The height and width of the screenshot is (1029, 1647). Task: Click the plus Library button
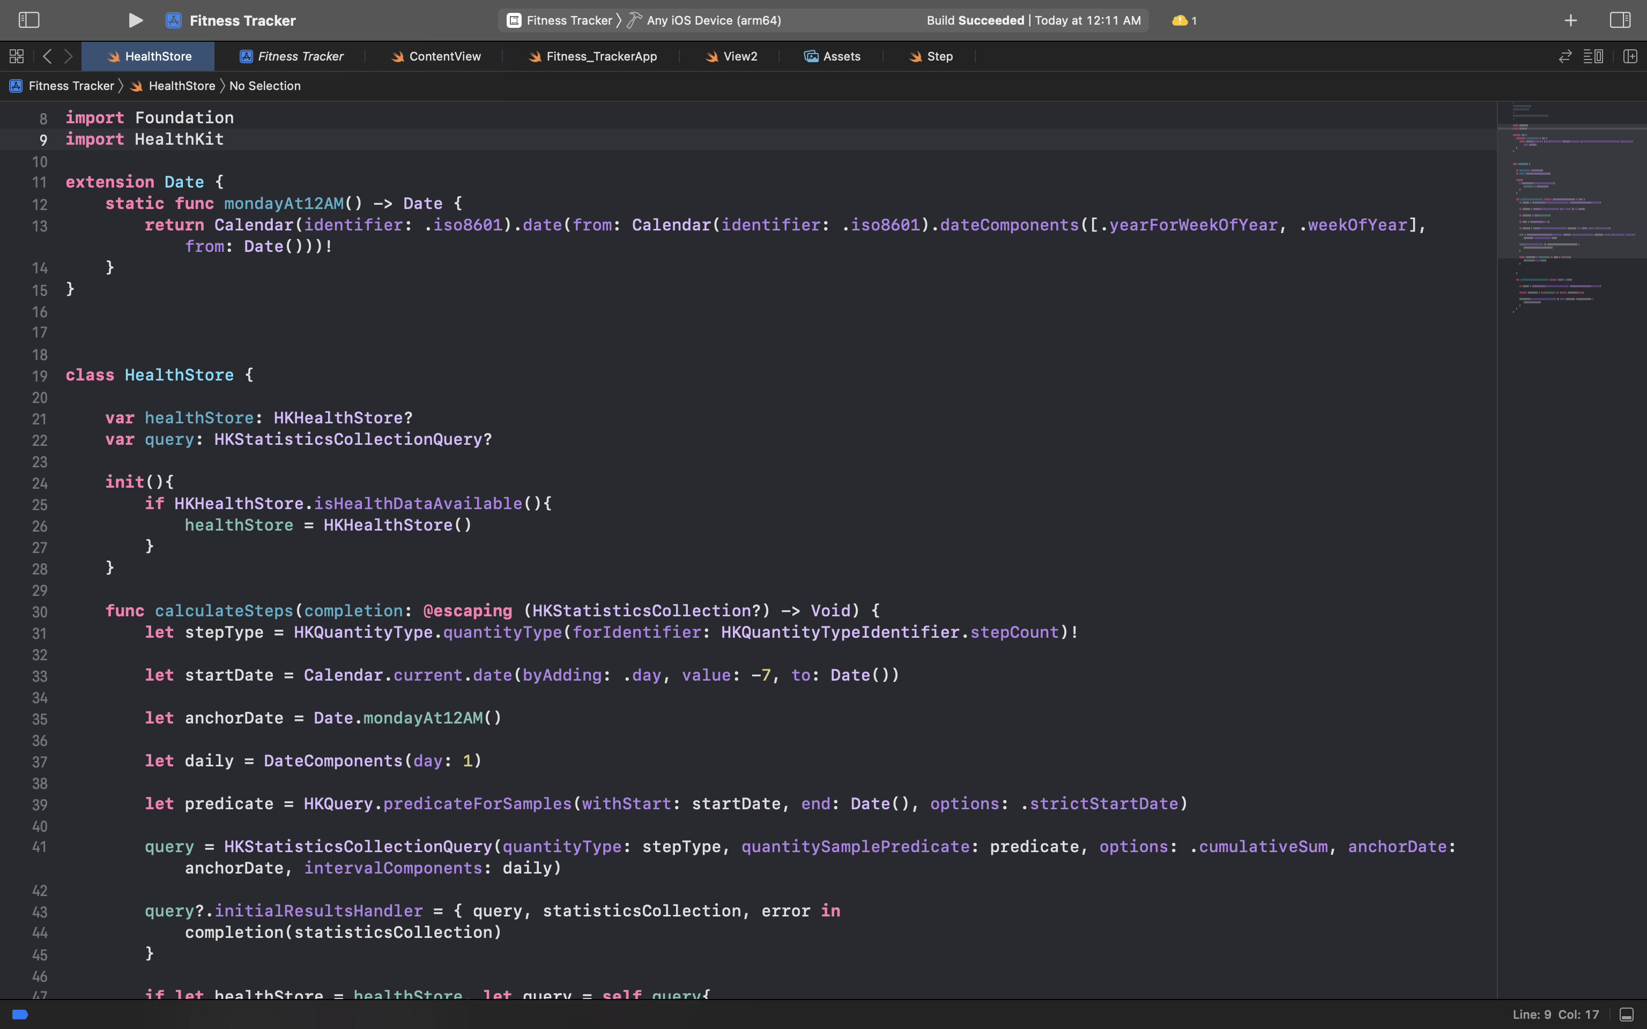[1571, 20]
